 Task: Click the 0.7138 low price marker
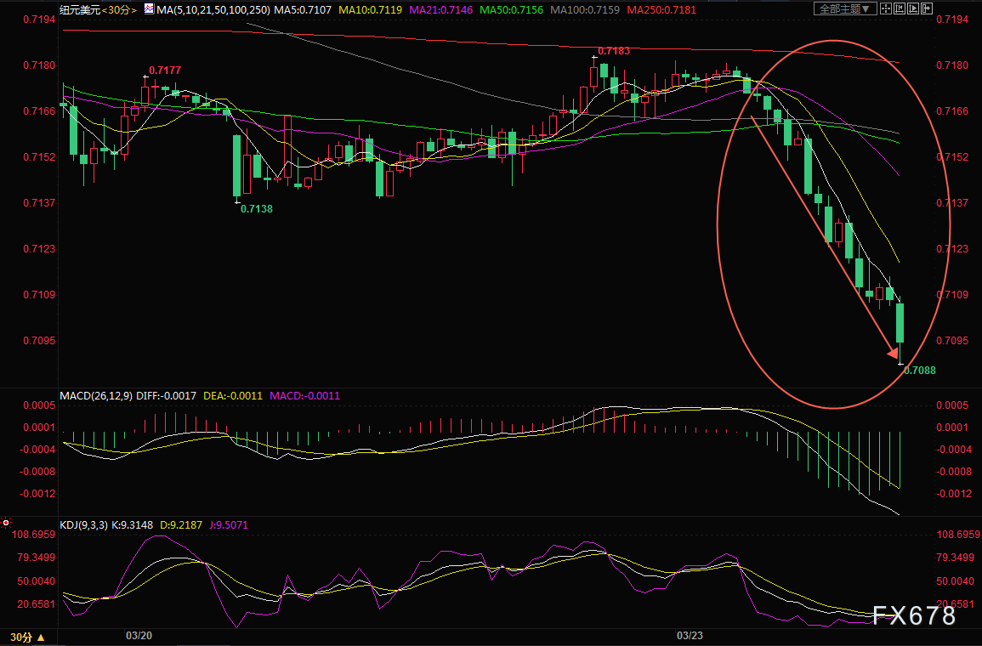point(257,209)
